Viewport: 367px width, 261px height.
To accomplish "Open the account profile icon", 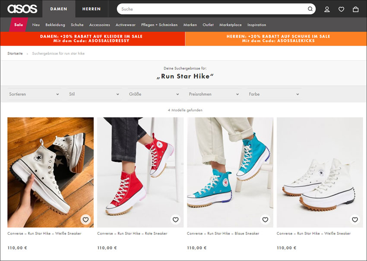I will [327, 9].
